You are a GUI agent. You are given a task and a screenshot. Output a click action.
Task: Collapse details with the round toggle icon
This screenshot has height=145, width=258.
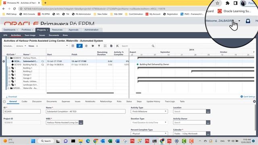coord(4,101)
